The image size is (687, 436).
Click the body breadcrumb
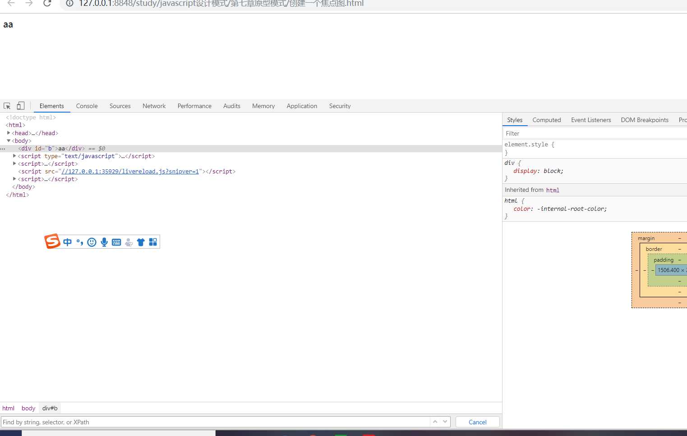coord(28,408)
